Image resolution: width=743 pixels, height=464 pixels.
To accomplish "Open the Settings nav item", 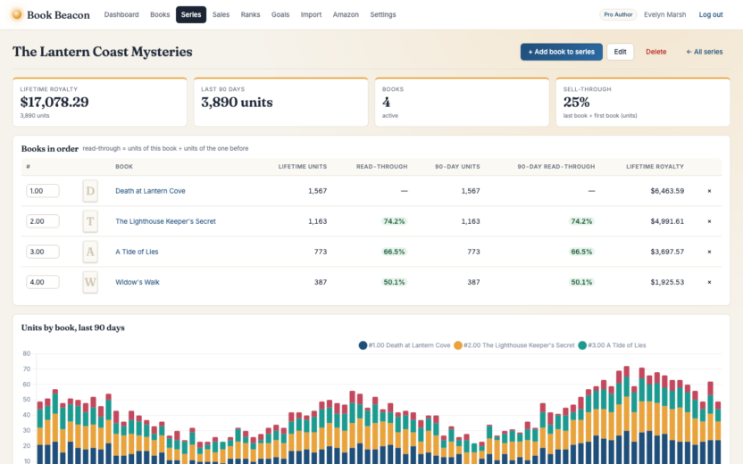I will coord(383,14).
